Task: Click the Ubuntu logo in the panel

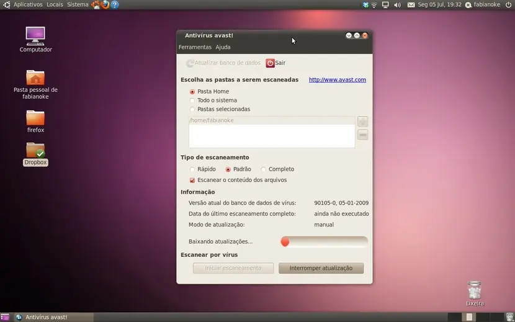Action: (6, 4)
